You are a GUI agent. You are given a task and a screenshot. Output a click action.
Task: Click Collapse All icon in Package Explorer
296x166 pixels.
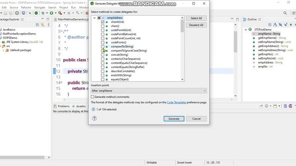[37, 25]
